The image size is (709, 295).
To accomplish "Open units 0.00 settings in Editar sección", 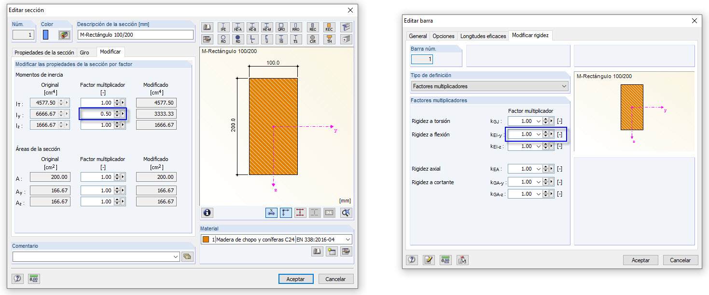I will [x=34, y=279].
